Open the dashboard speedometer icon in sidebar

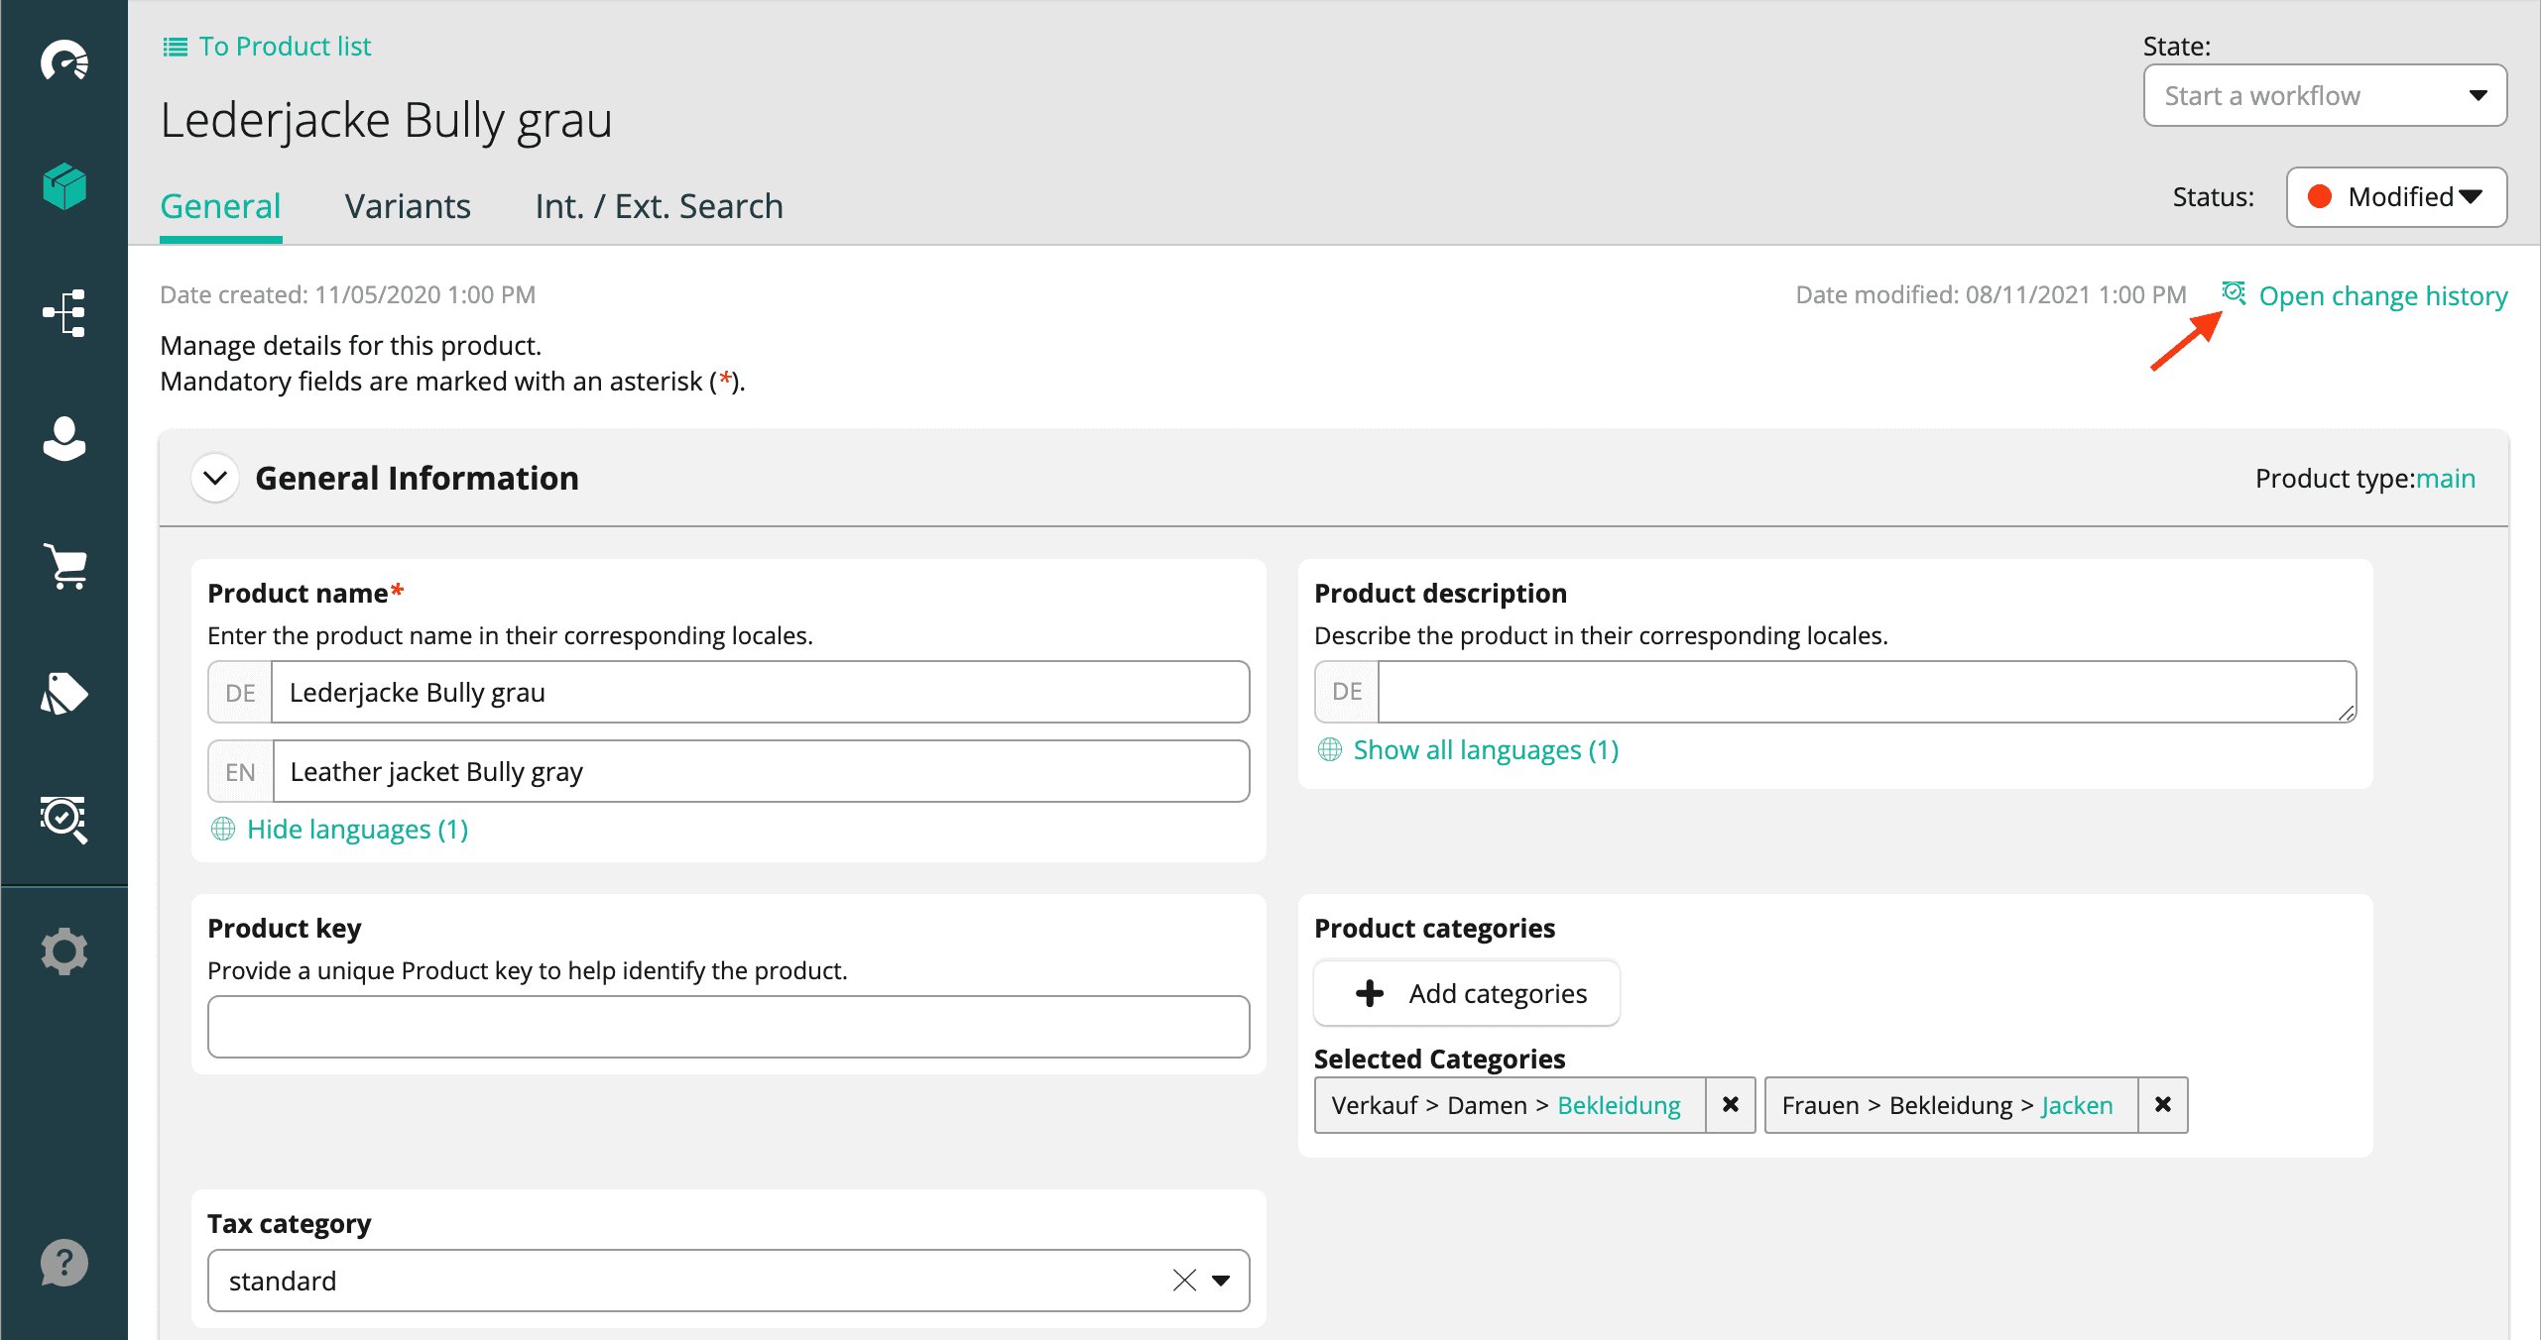point(64,61)
